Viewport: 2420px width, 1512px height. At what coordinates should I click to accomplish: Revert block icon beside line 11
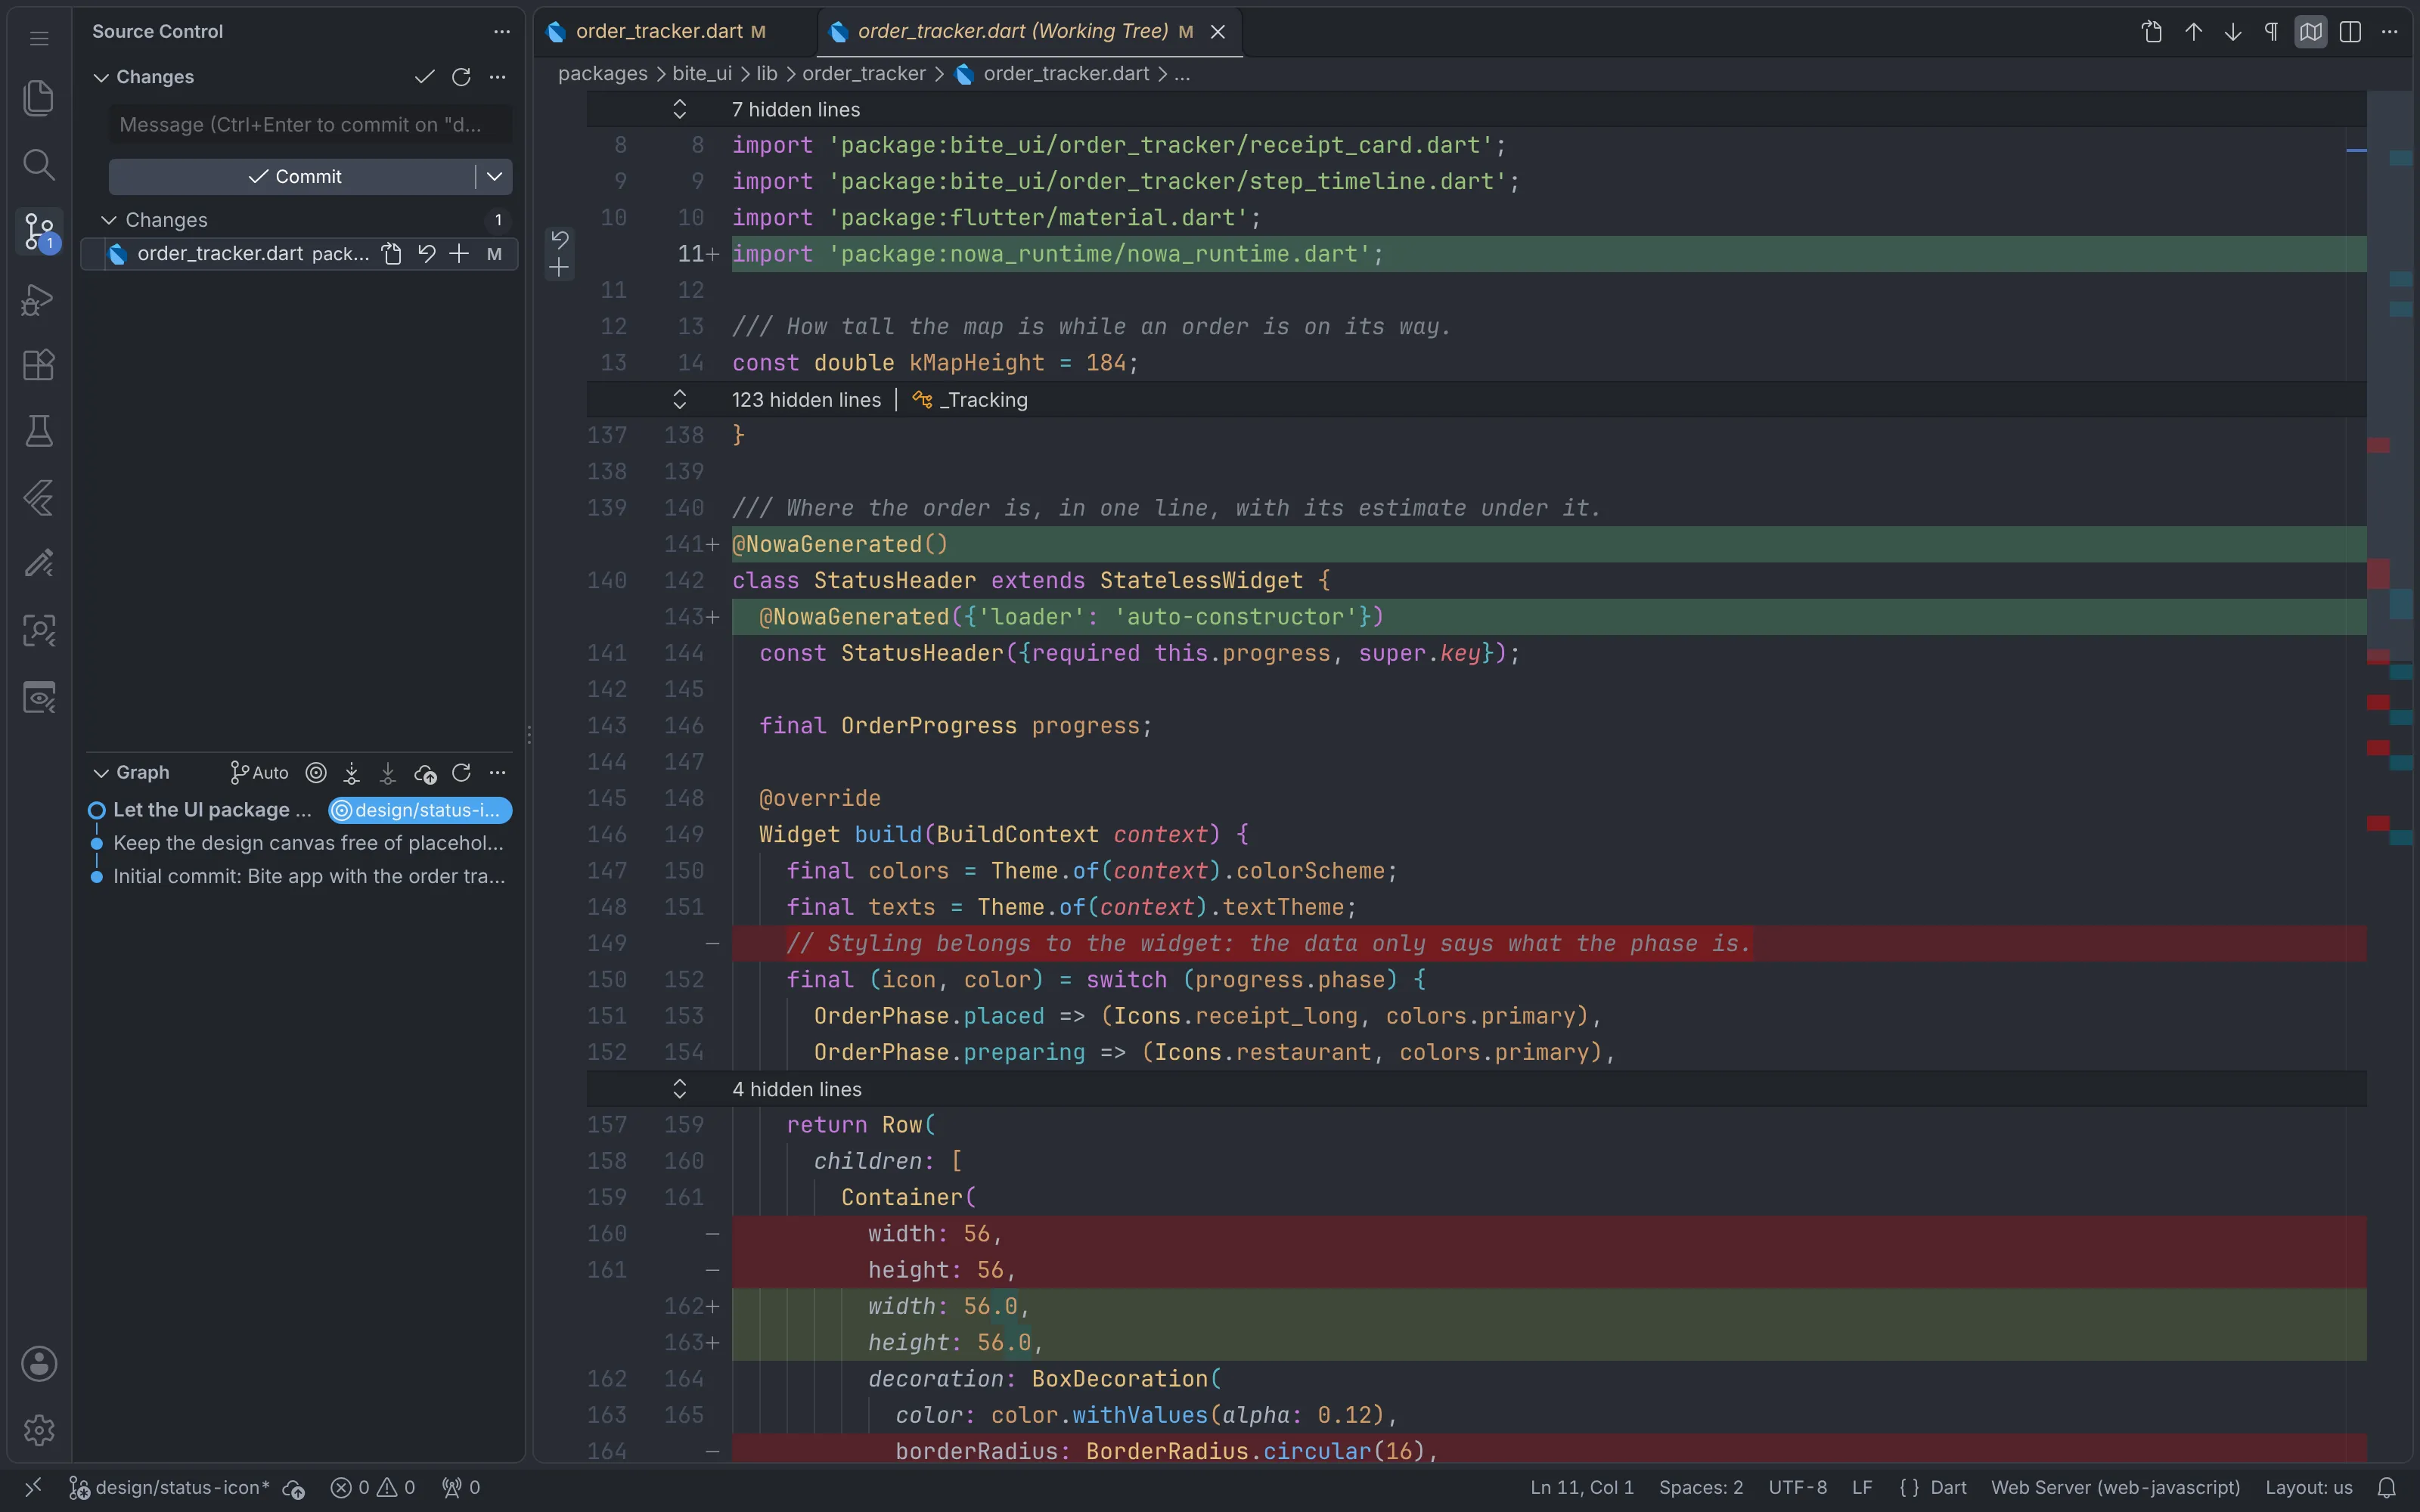560,240
